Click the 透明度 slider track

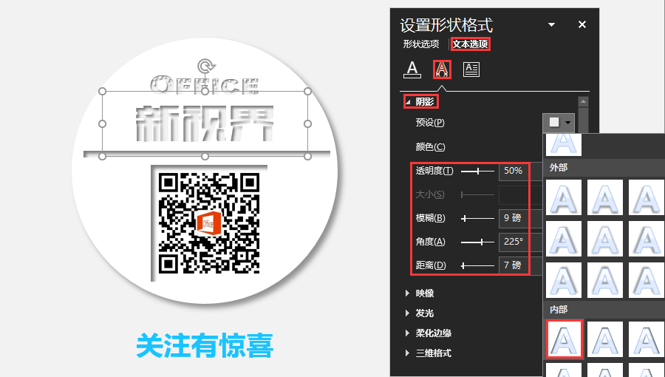point(477,171)
